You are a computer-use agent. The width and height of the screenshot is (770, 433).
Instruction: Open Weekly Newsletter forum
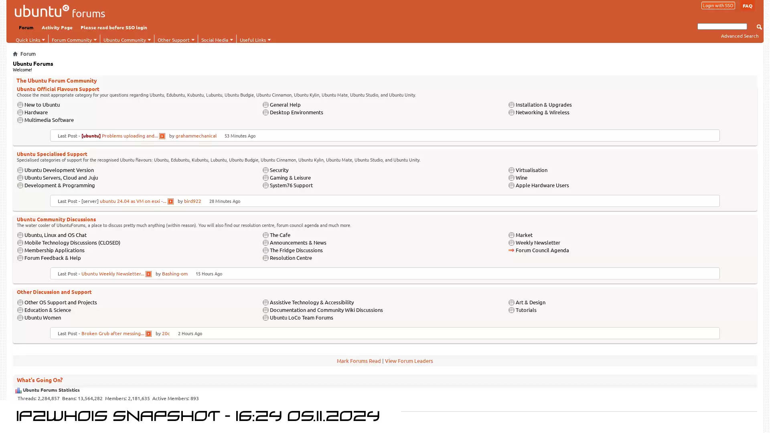[x=538, y=243]
